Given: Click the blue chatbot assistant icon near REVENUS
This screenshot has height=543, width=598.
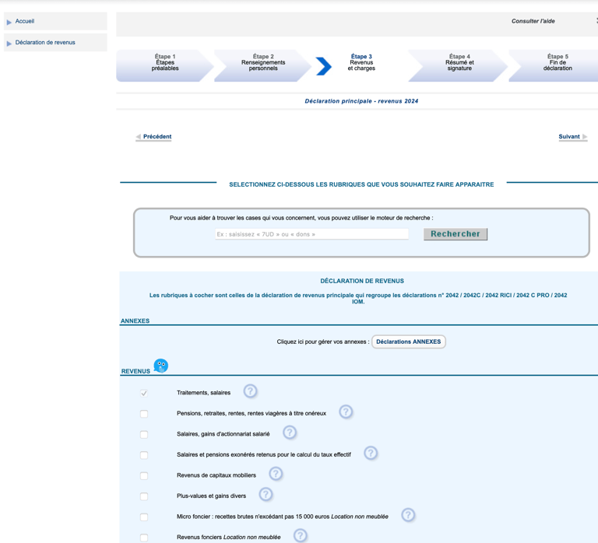Looking at the screenshot, I should pos(161,366).
